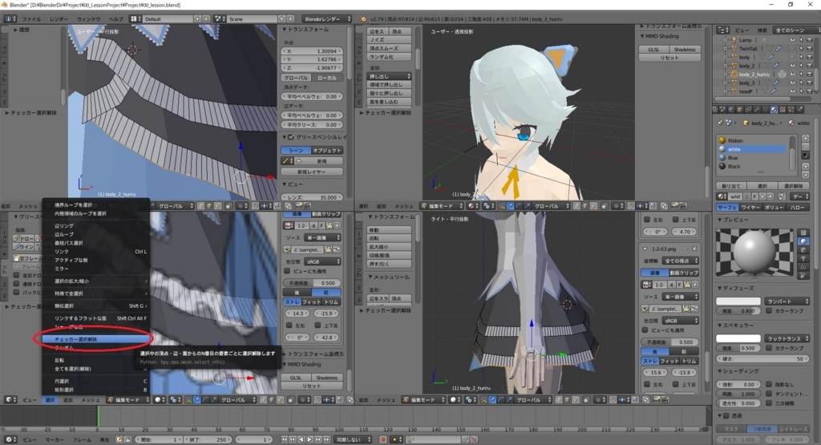Open the ランバート diffuse shader dropdown
Screen dimensions: 821x445
pos(787,301)
